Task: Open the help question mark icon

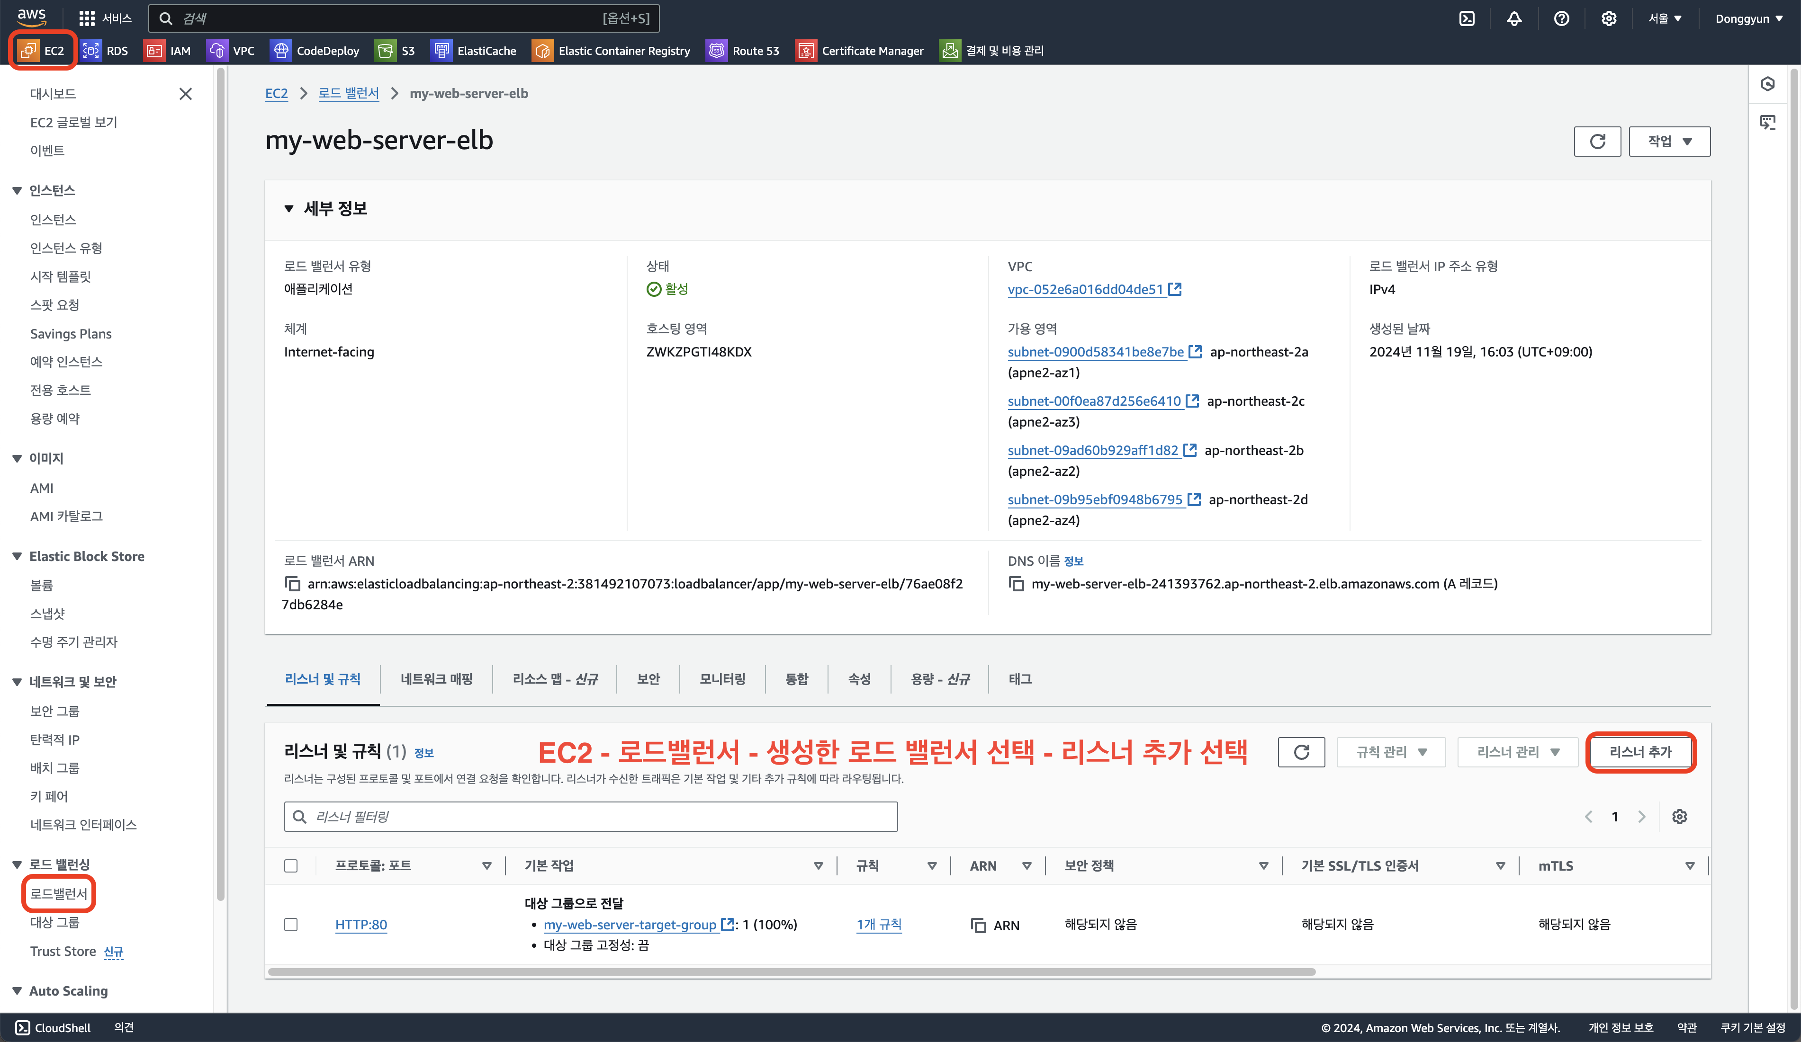Action: (1561, 18)
